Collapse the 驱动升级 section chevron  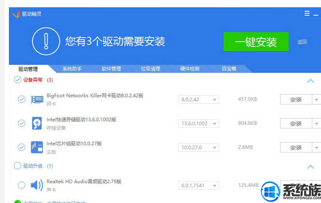(x=311, y=167)
